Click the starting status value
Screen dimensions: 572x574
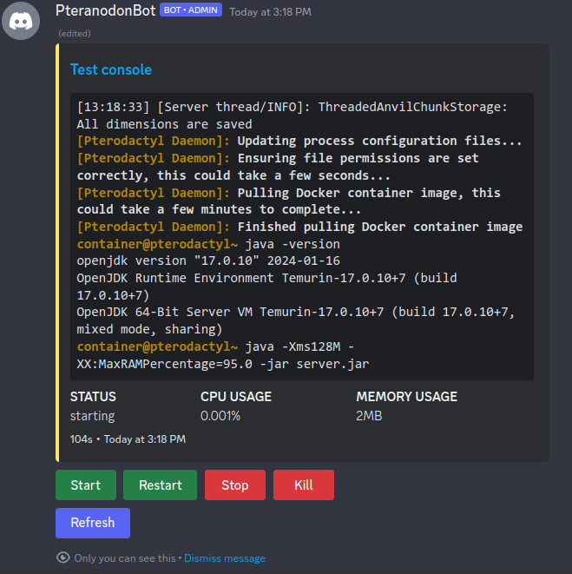pyautogui.click(x=92, y=416)
